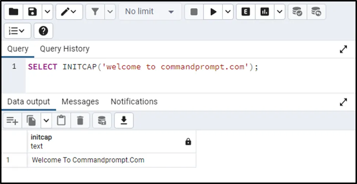Switch to the Messages tab
The width and height of the screenshot is (357, 184).
80,102
